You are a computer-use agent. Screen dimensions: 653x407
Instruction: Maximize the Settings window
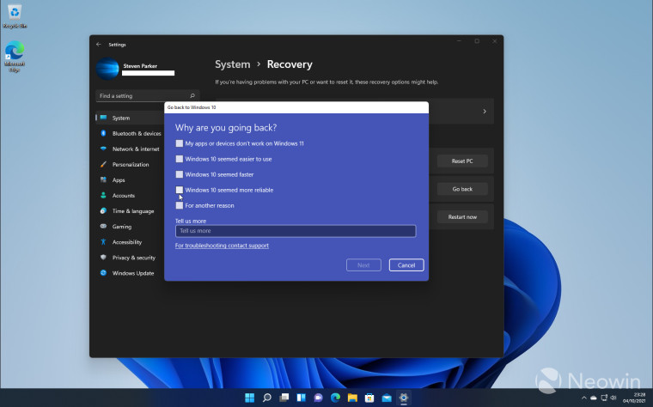[477, 41]
